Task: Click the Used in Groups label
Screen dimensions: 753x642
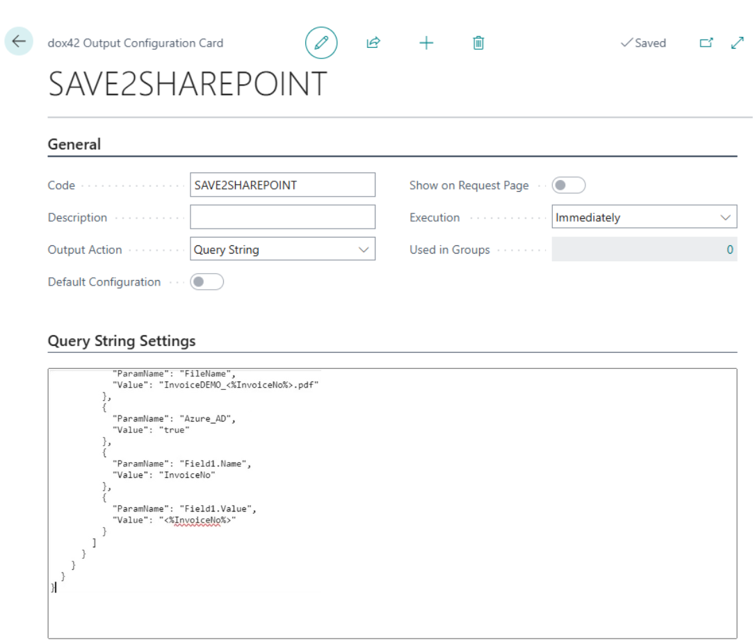Action: point(449,249)
